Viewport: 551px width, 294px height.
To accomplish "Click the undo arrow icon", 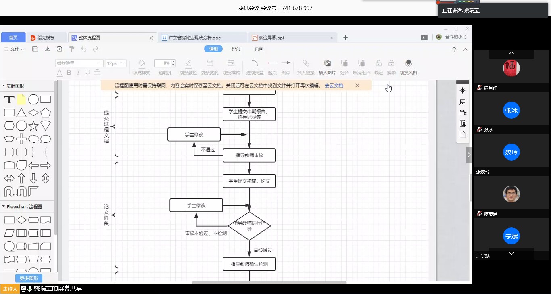I will click(x=84, y=49).
